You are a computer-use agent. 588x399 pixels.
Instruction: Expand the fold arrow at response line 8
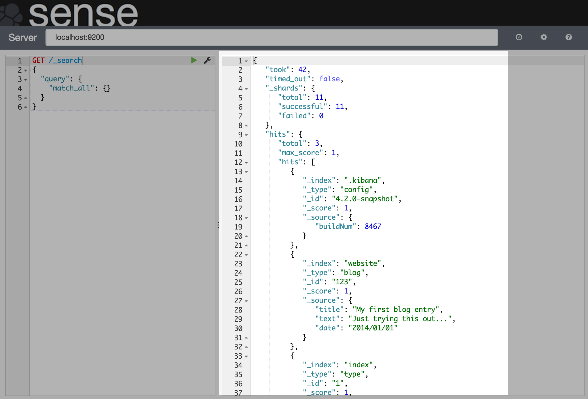tap(246, 125)
